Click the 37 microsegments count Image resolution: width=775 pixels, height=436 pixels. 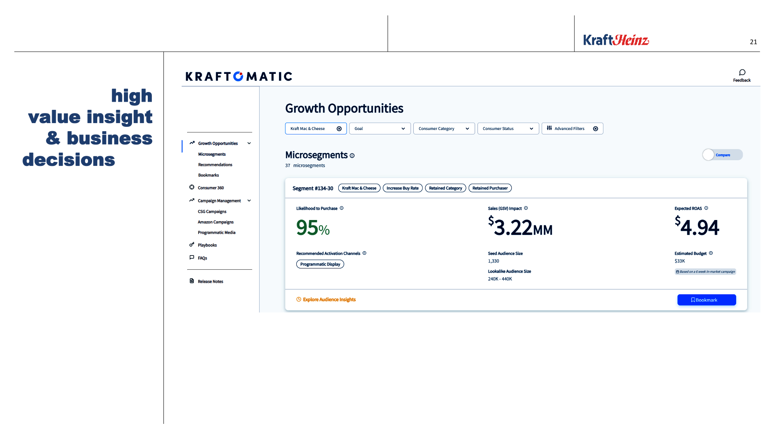305,166
